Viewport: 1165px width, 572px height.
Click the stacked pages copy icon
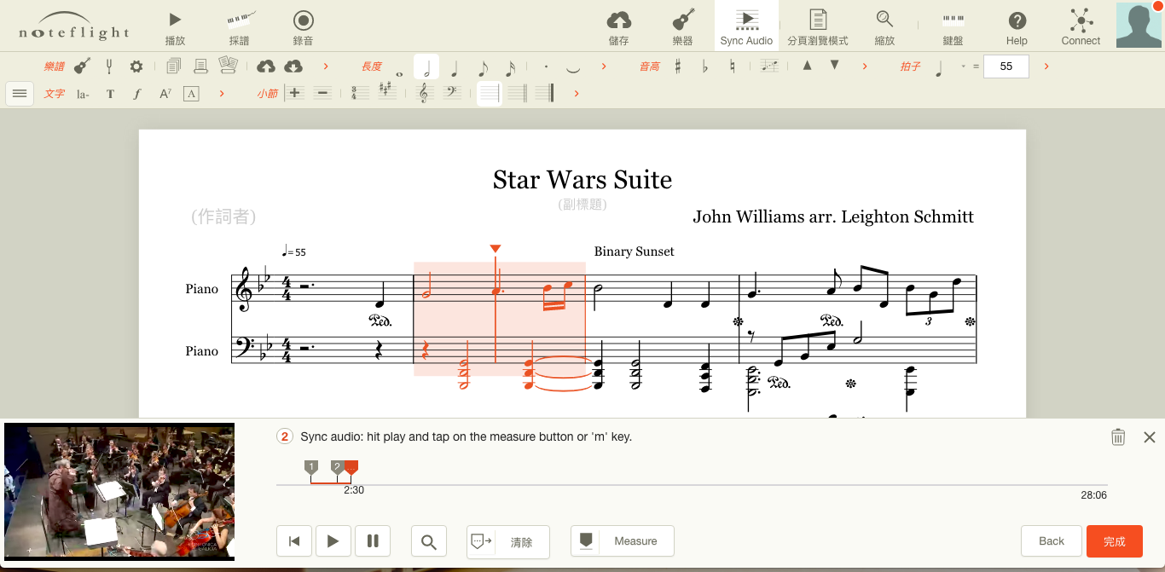(x=174, y=66)
